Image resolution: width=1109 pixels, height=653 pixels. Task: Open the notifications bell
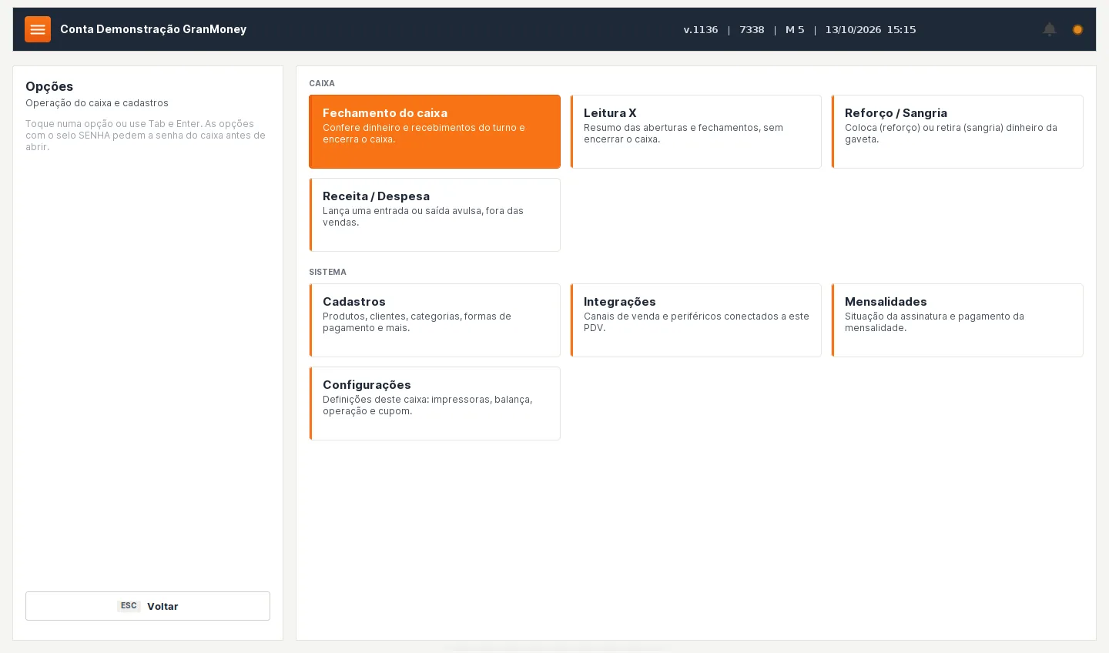pos(1050,29)
